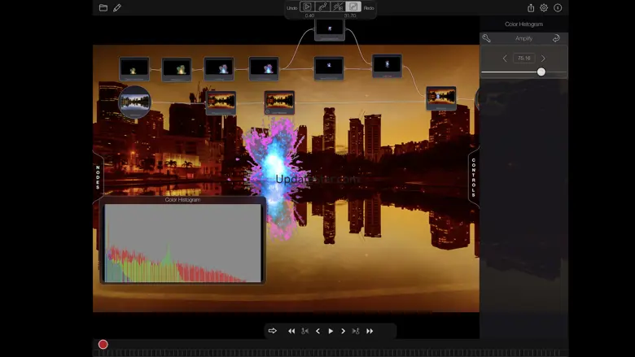The height and width of the screenshot is (357, 635).
Task: Select the third node in the top row
Action: click(219, 69)
